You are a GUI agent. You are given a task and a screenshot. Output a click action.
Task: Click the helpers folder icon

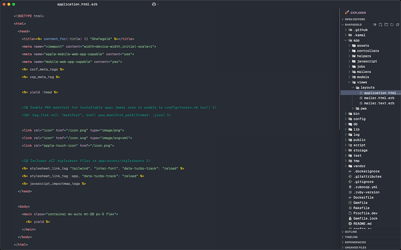coord(354,56)
